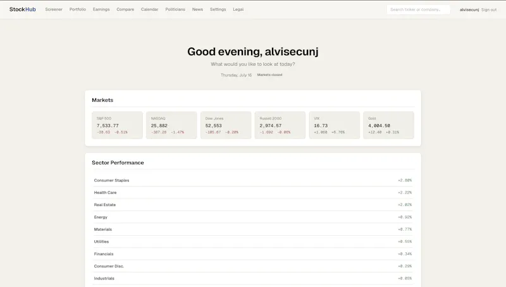
Task: Open the StockHub home logo
Action: pyautogui.click(x=23, y=9)
